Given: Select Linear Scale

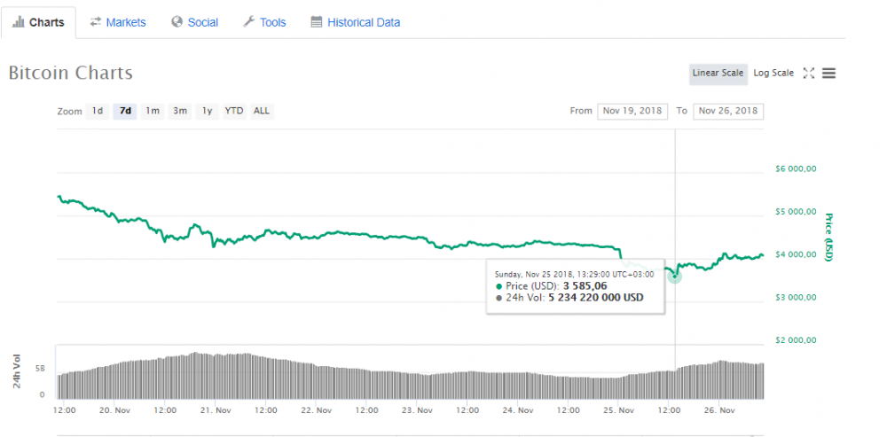Looking at the screenshot, I should [718, 74].
